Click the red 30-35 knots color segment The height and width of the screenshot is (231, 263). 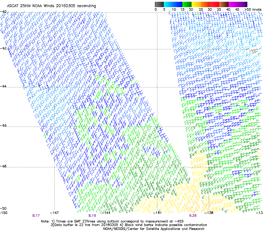click(215, 4)
